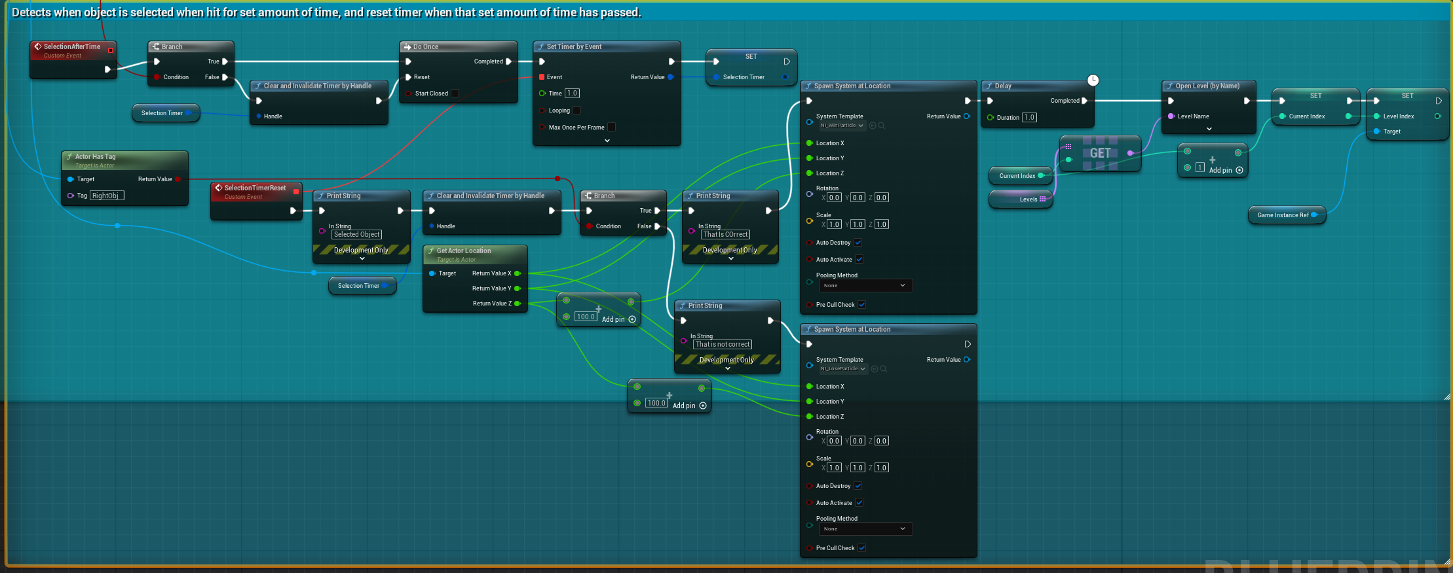Uncheck Auto Destroy on the NI_LoseParticle spawn node
The width and height of the screenshot is (1453, 573).
point(858,486)
